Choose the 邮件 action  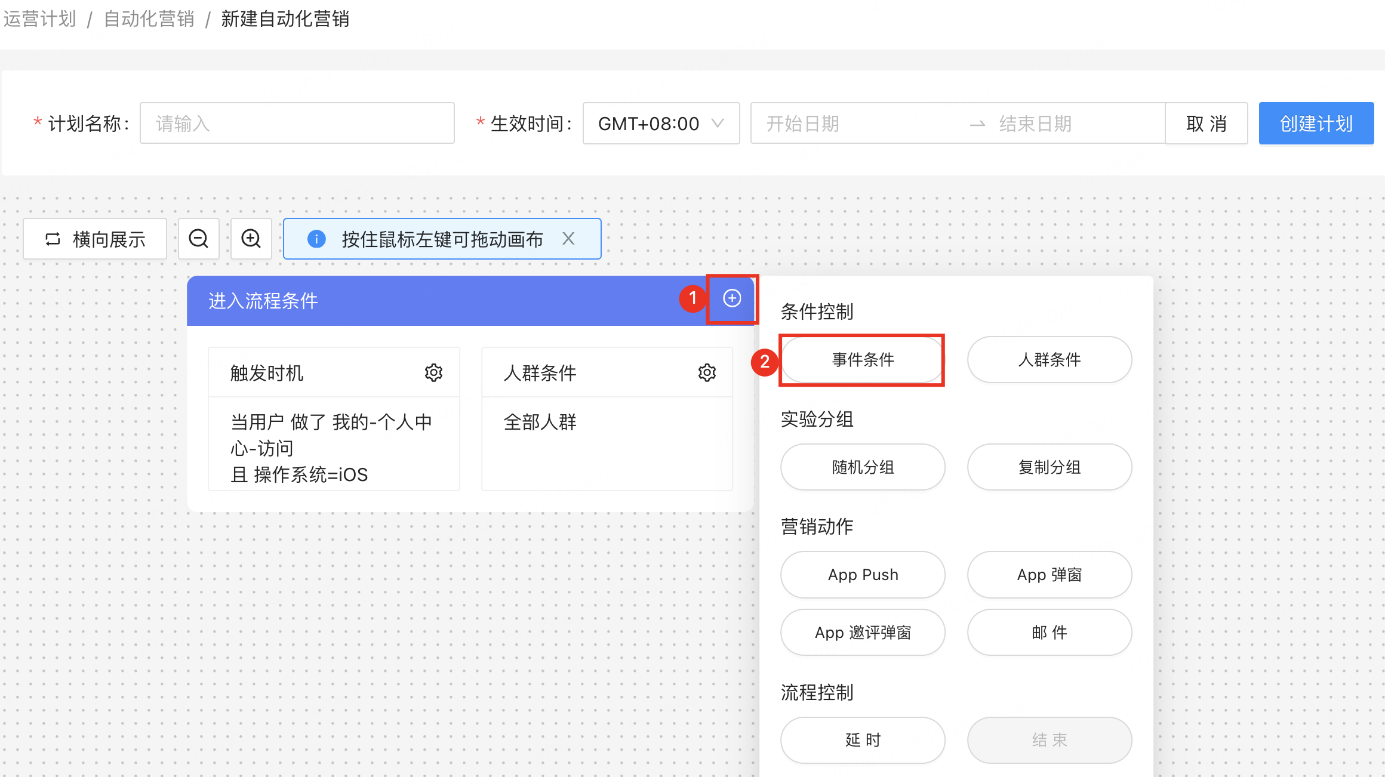[1049, 632]
